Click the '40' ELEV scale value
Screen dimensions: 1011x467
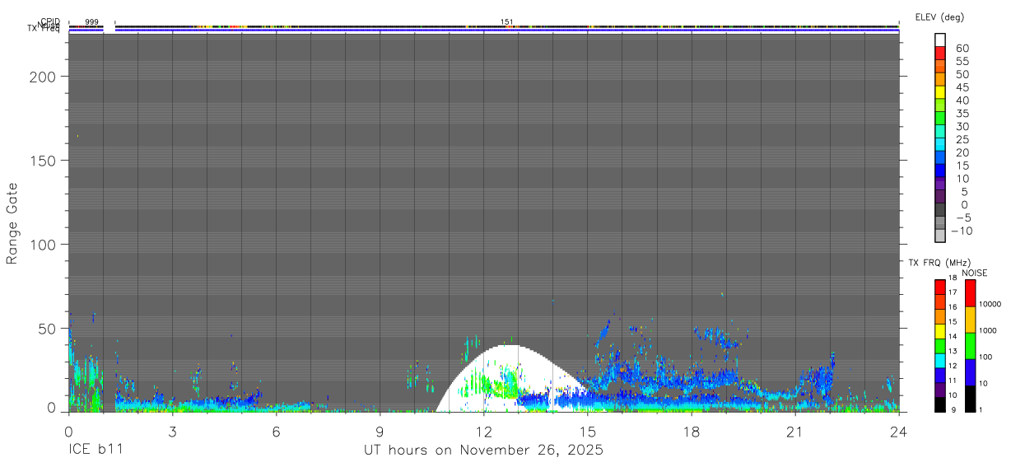tap(963, 100)
